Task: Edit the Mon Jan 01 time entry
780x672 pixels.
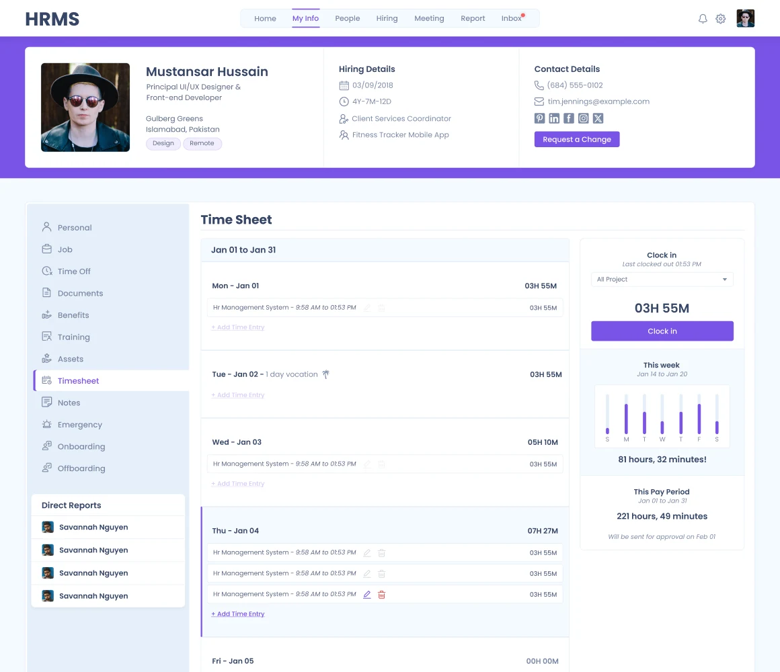Action: point(366,308)
